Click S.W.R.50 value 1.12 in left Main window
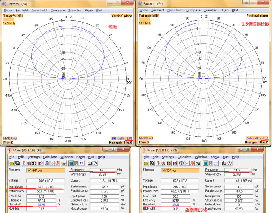 click(41, 196)
